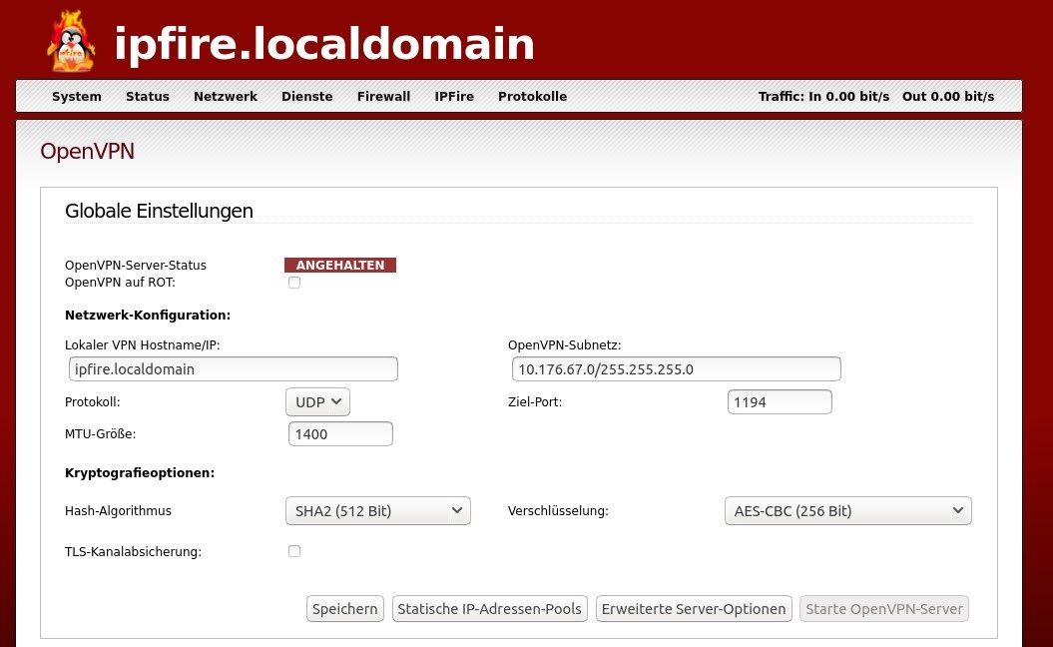Open the Protokolle menu

pyautogui.click(x=532, y=96)
